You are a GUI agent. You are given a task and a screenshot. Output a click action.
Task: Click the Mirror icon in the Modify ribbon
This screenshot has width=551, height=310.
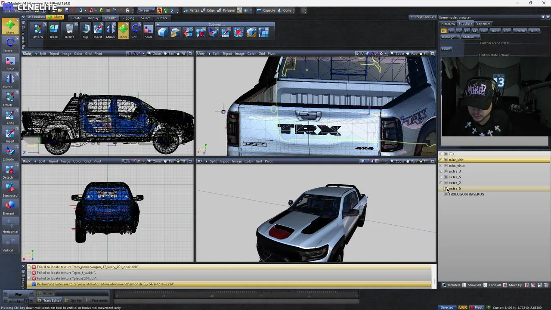(x=111, y=31)
